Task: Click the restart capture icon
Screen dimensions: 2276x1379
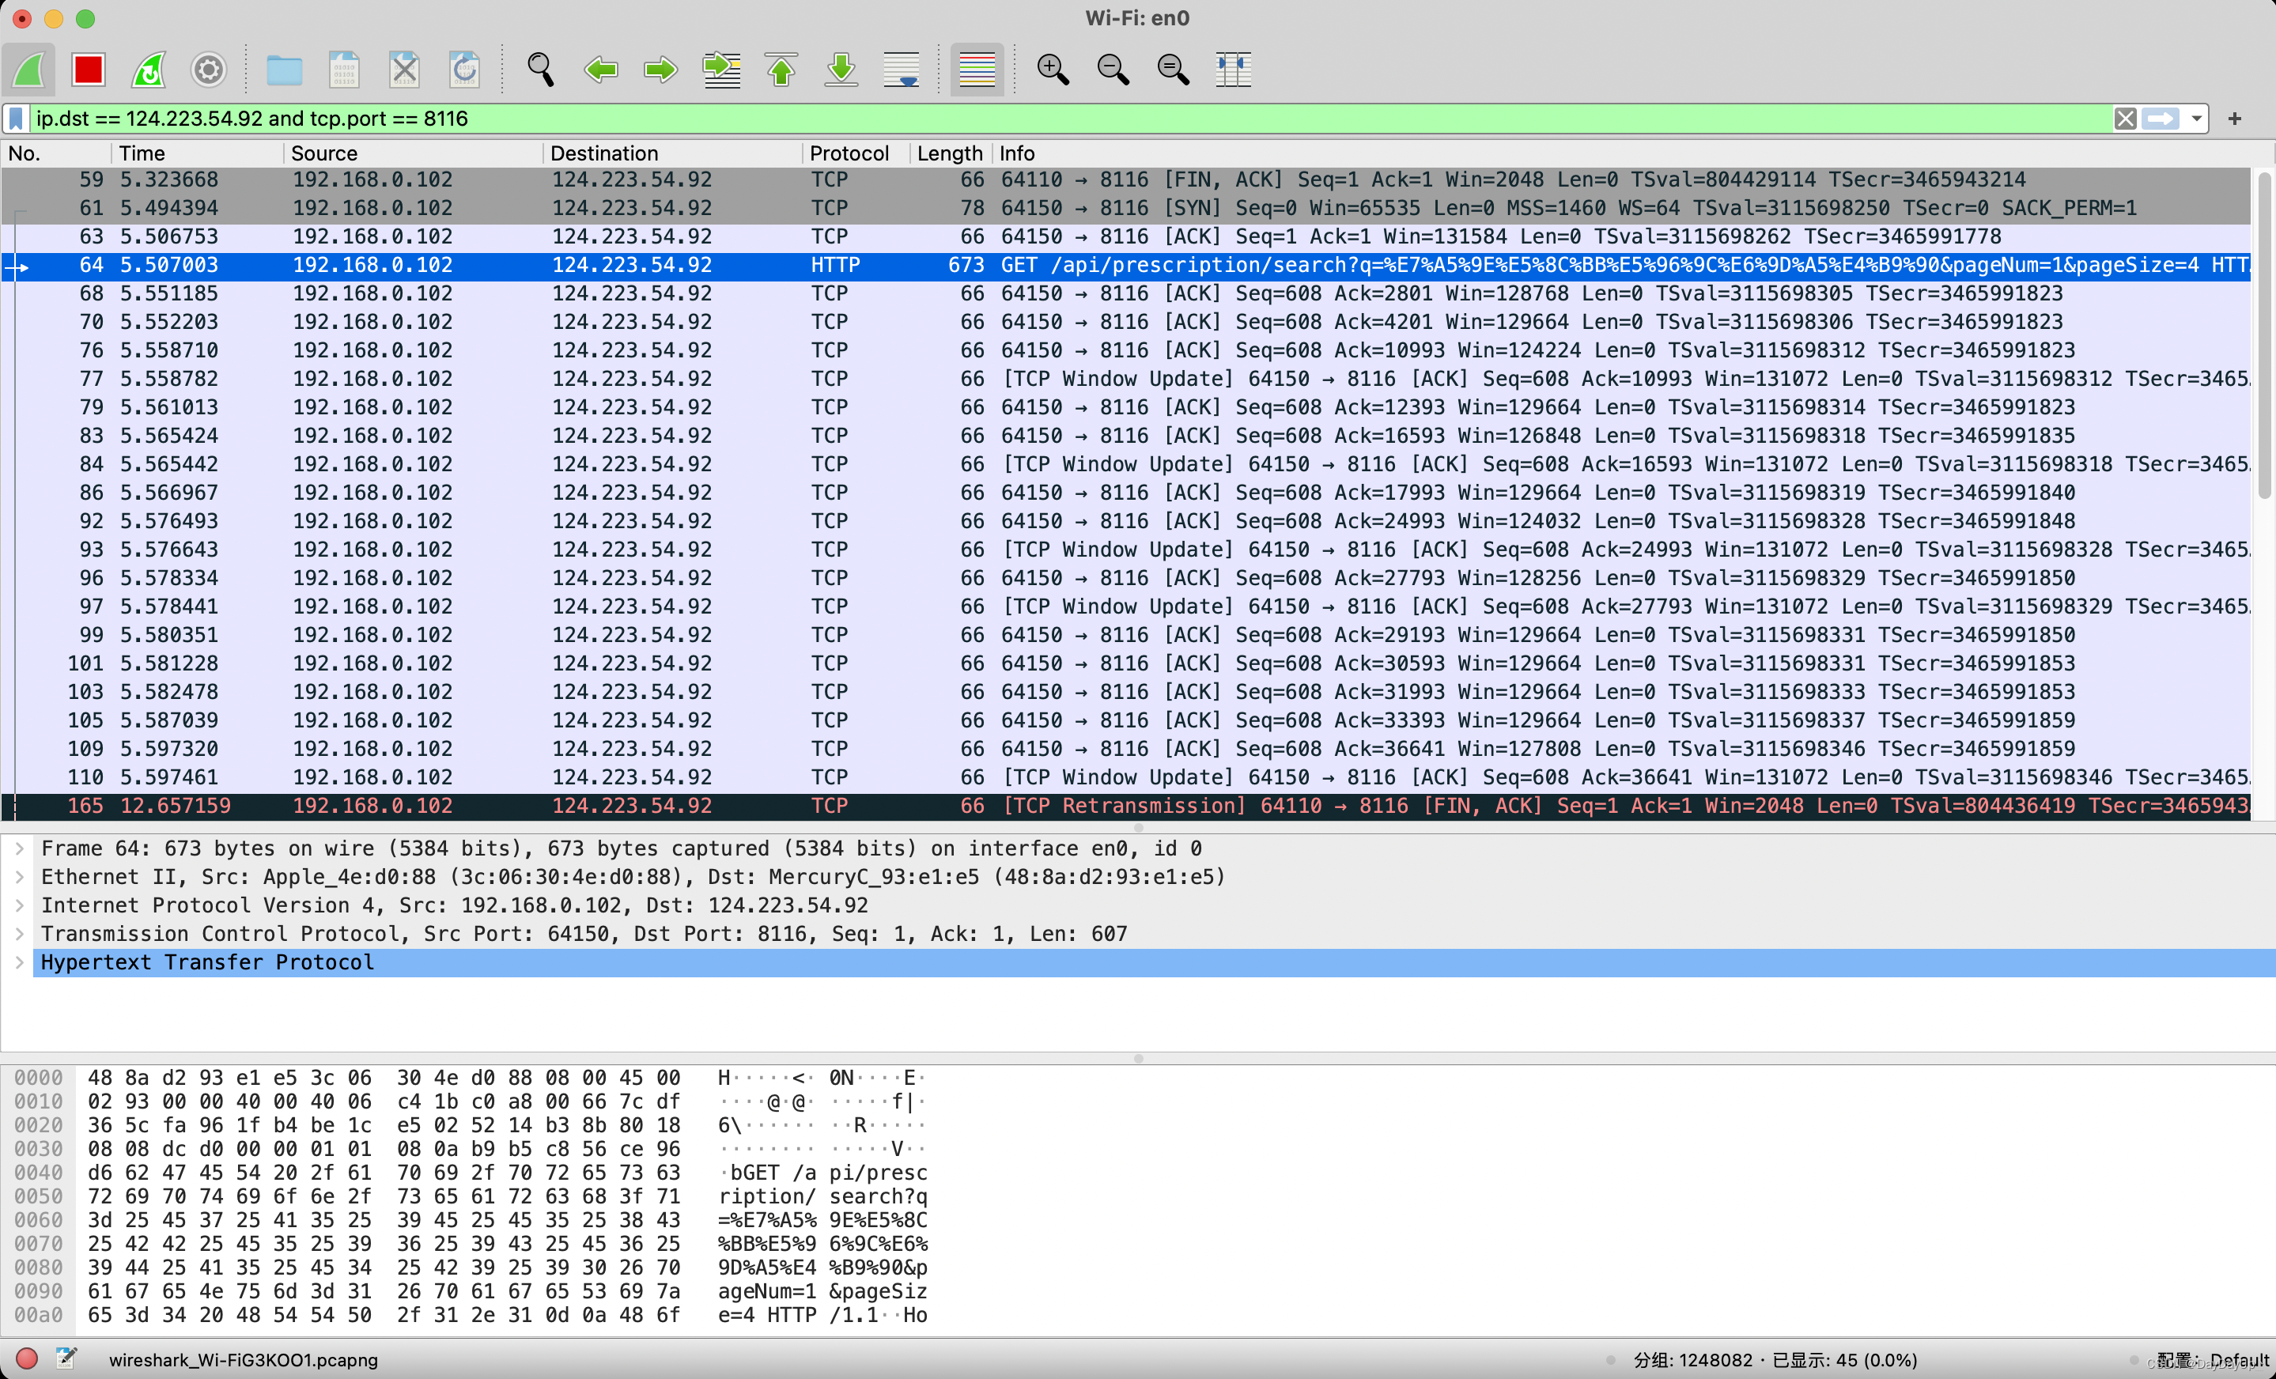Action: click(x=149, y=70)
